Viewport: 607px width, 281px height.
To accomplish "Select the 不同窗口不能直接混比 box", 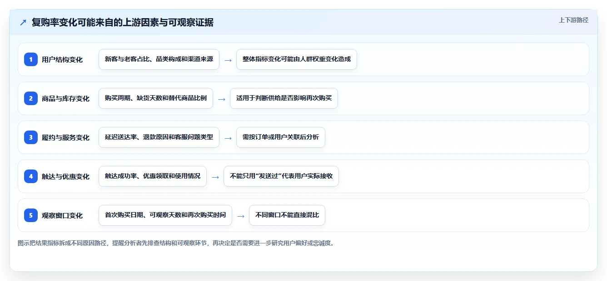I will pos(287,215).
